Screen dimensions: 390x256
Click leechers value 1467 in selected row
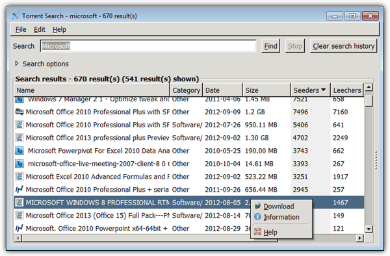tap(340, 202)
